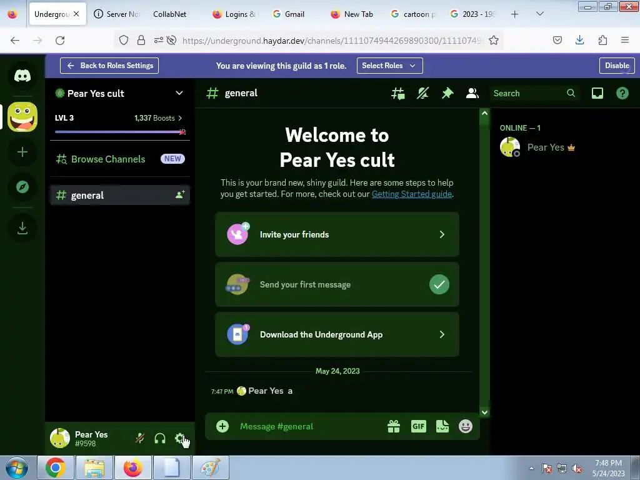Open the Getting Started guide link
The height and width of the screenshot is (480, 640).
click(411, 194)
